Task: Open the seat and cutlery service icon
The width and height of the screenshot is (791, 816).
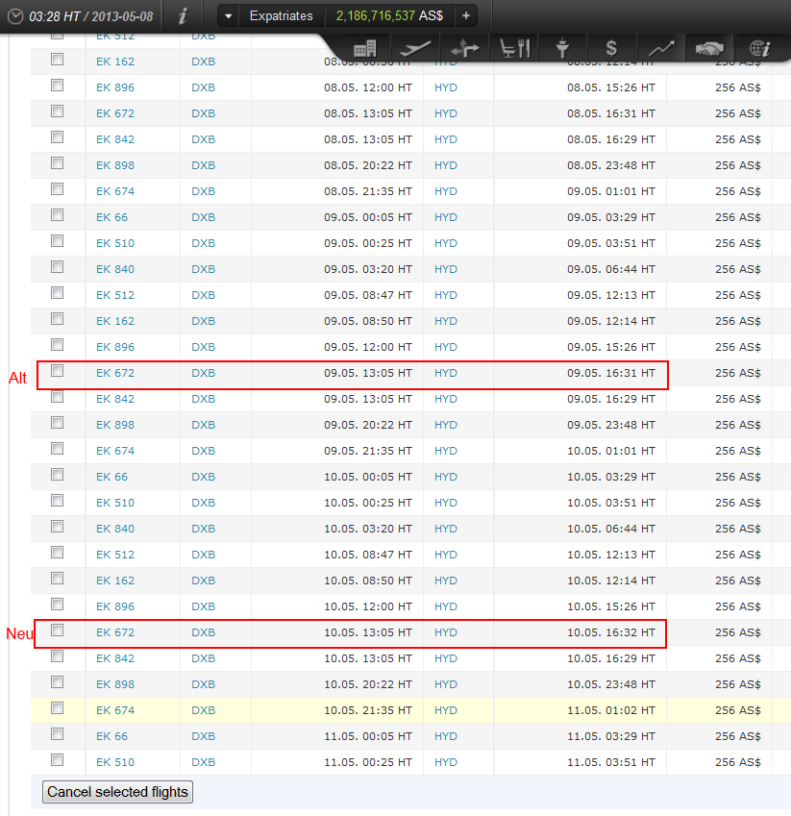Action: click(514, 48)
